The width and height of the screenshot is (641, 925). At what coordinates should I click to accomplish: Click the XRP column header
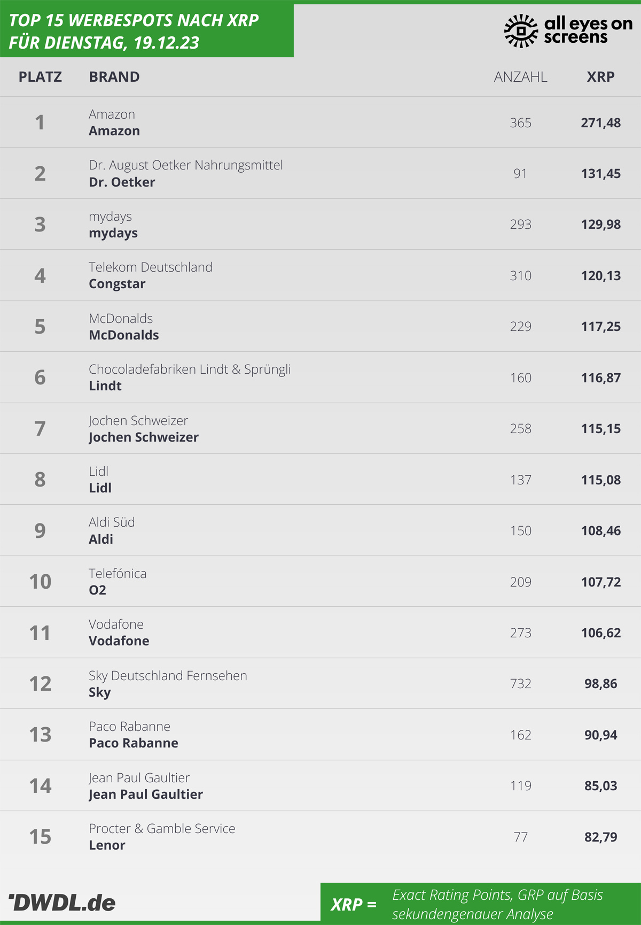(600, 77)
